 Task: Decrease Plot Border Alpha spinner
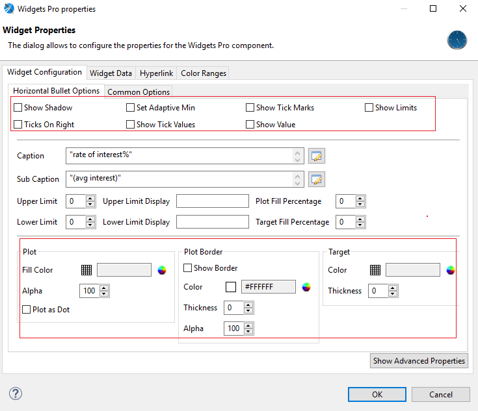tap(248, 331)
